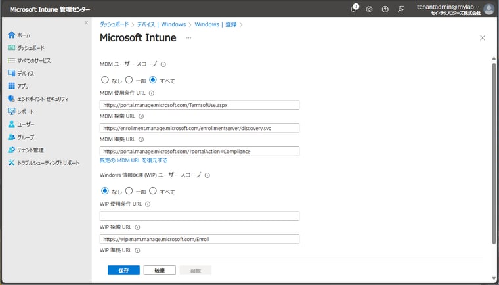
Task: Show info icon for WIP 準拠 URL
Action: [x=137, y=251]
